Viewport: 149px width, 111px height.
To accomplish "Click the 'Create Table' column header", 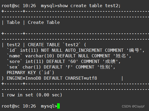I will (x=44, y=23).
